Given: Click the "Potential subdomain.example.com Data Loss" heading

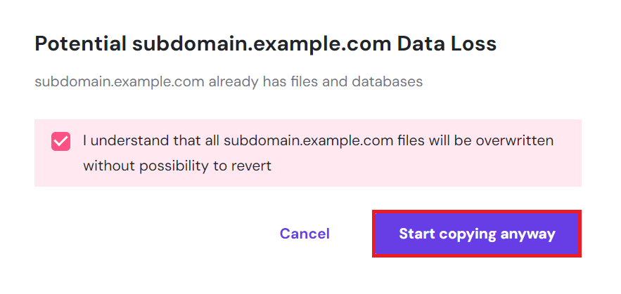Looking at the screenshot, I should click(x=265, y=44).
